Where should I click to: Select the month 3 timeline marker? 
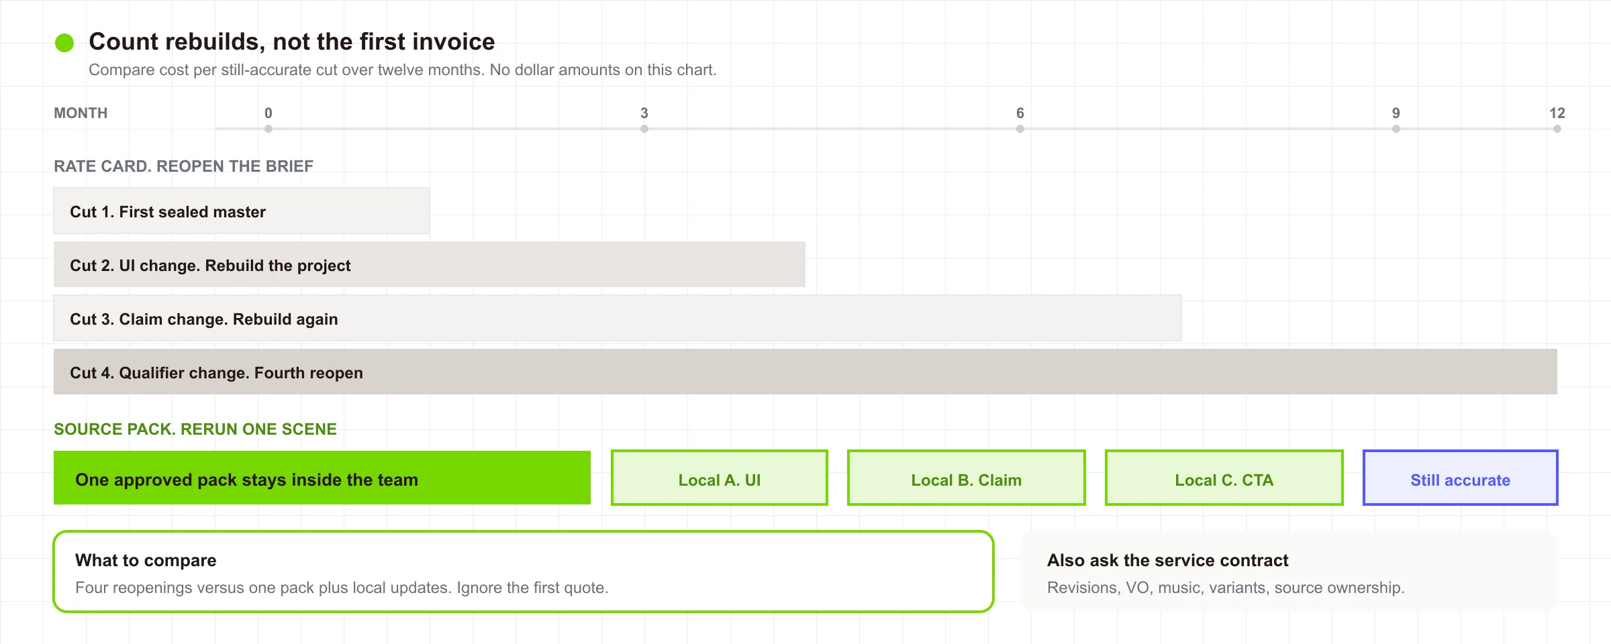point(644,128)
